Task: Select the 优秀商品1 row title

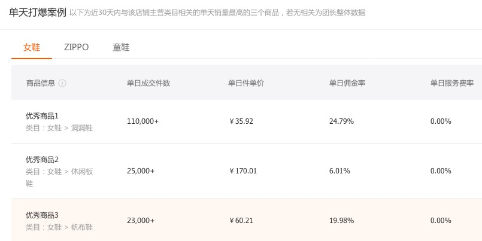Action: (x=42, y=116)
